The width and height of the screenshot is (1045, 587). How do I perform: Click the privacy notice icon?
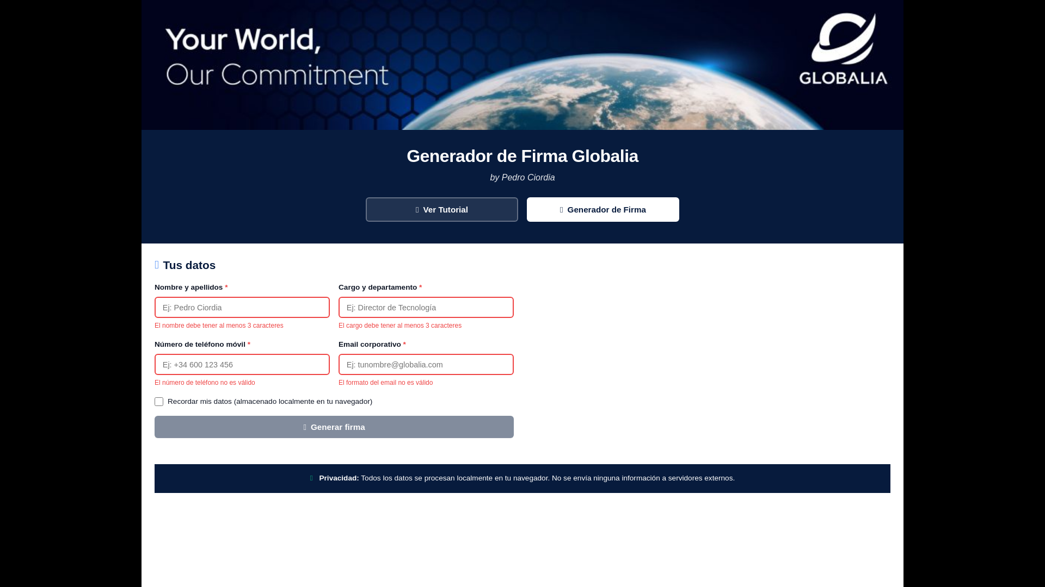click(x=311, y=478)
